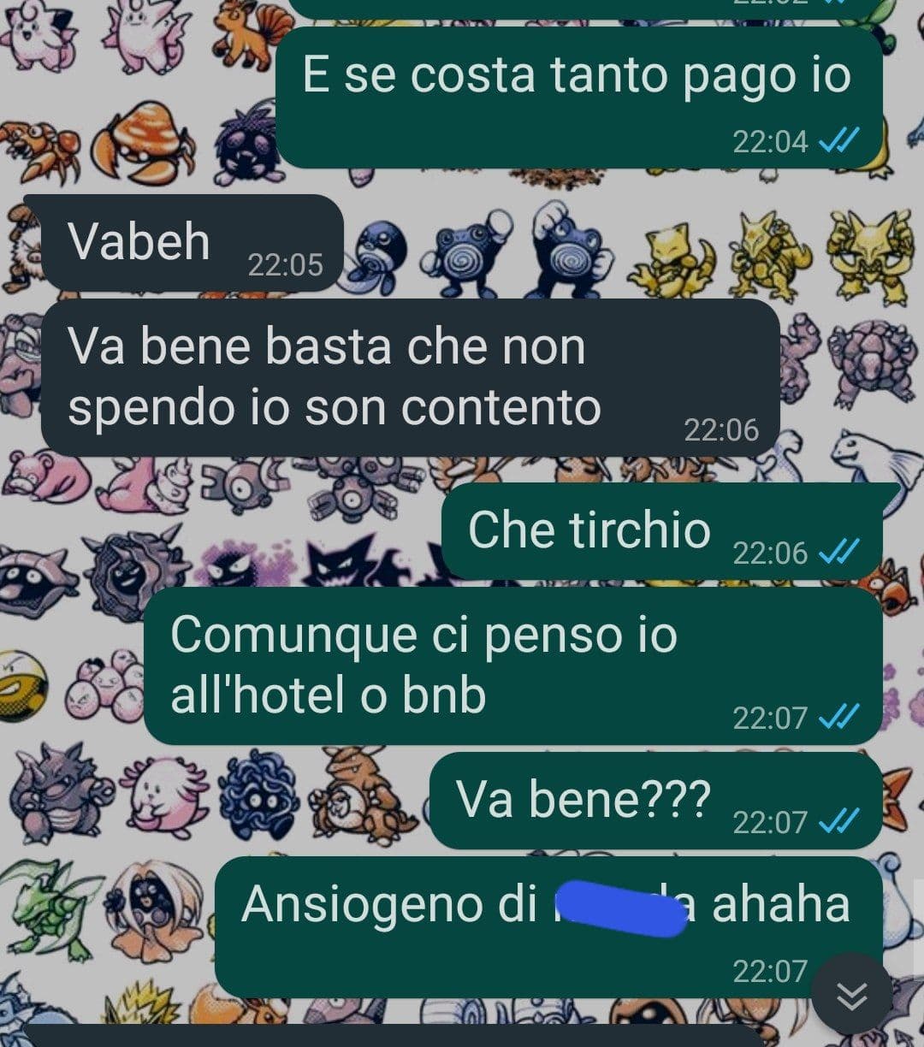This screenshot has height=1047, width=924.
Task: Select the "Va bene???" message bubble
Action: 655,801
